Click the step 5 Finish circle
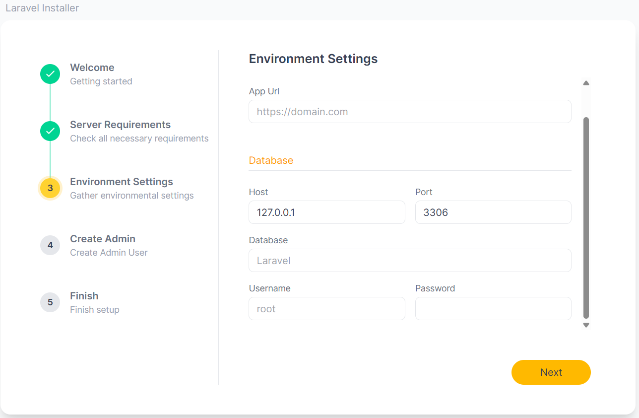The width and height of the screenshot is (639, 418). [x=50, y=302]
